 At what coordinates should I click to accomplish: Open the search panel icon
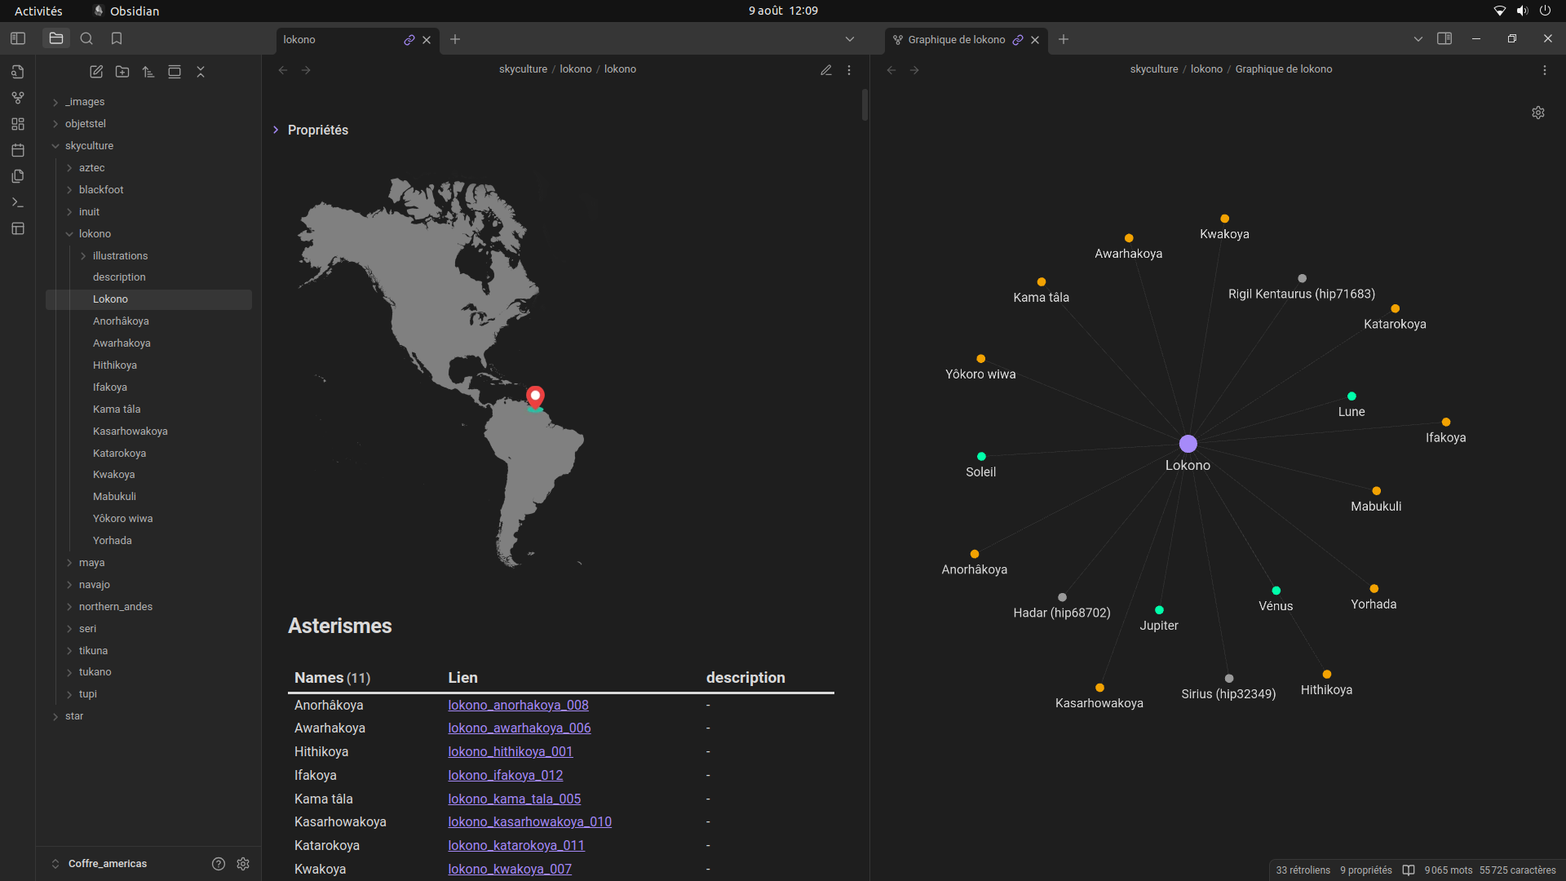click(x=86, y=38)
